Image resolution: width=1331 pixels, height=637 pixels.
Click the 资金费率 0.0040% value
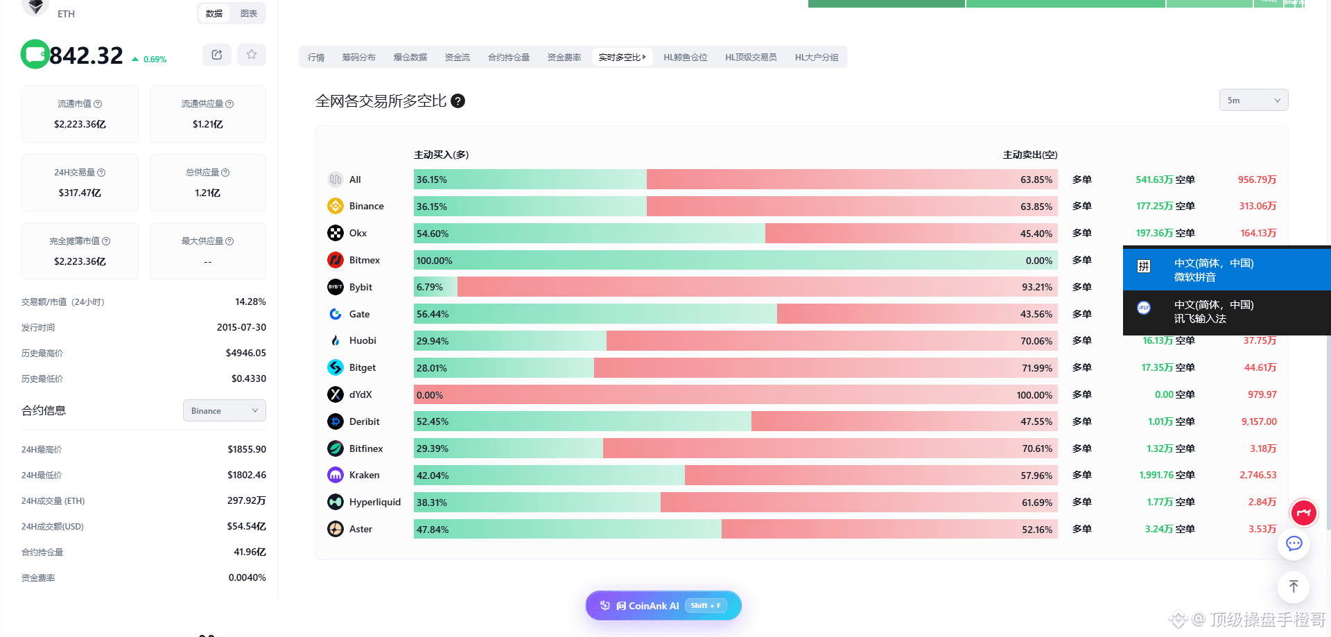247,577
